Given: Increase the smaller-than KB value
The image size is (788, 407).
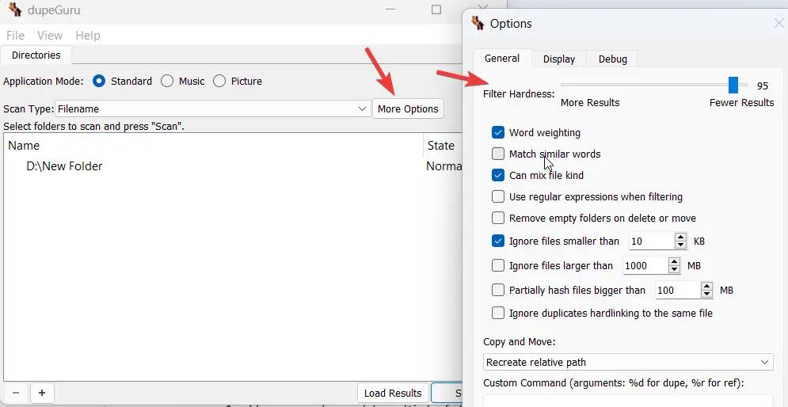Looking at the screenshot, I should [x=680, y=238].
